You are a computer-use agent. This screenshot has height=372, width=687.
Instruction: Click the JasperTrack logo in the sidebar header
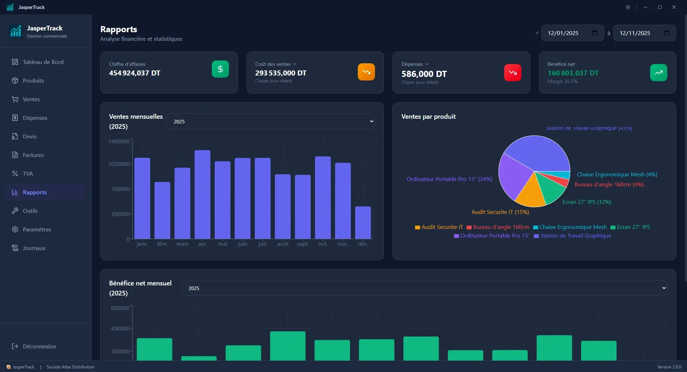click(15, 31)
